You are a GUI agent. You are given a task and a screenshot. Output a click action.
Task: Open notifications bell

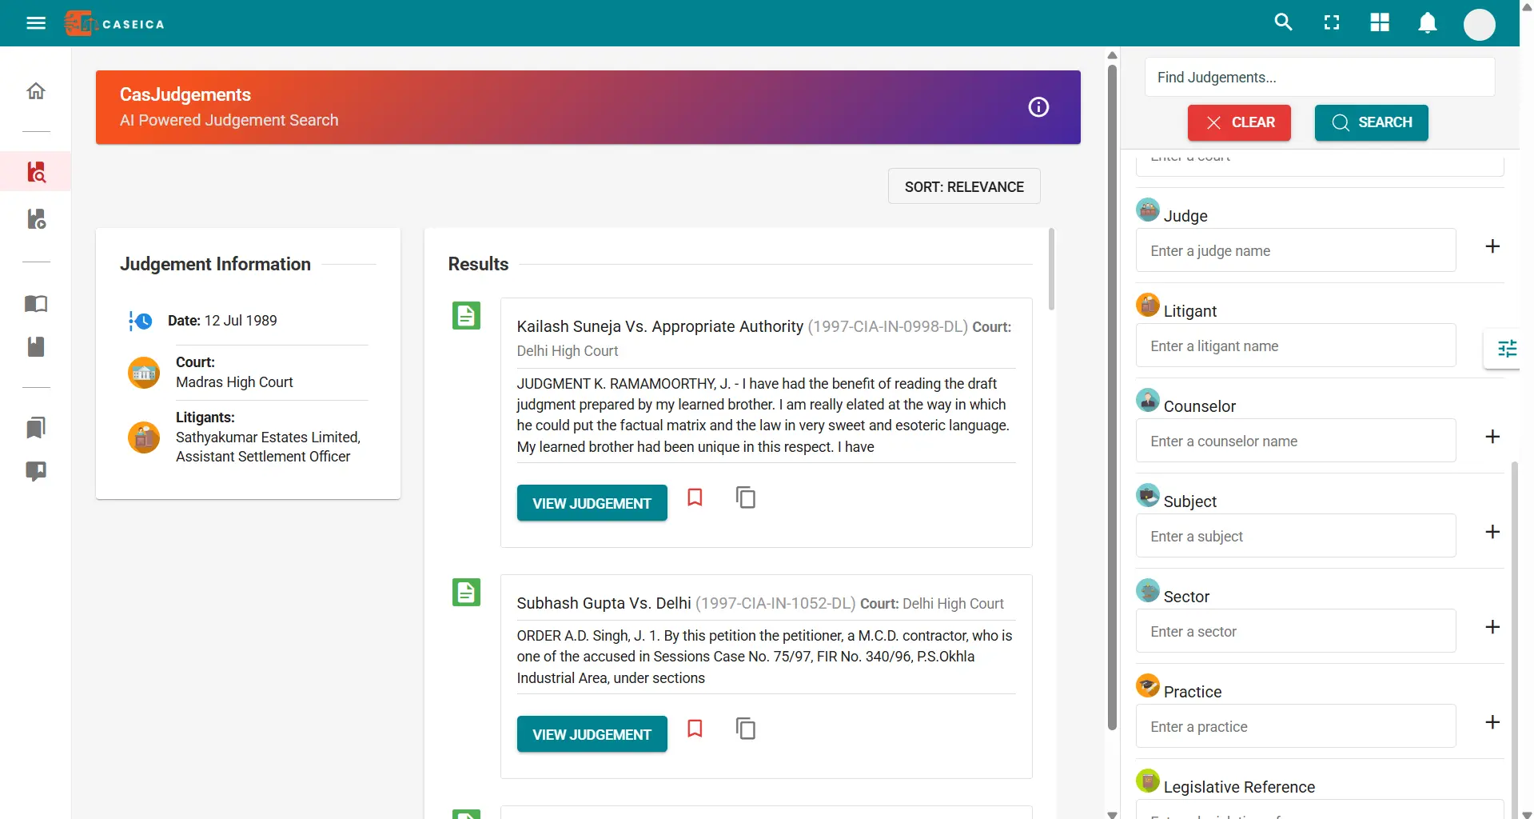[1428, 22]
